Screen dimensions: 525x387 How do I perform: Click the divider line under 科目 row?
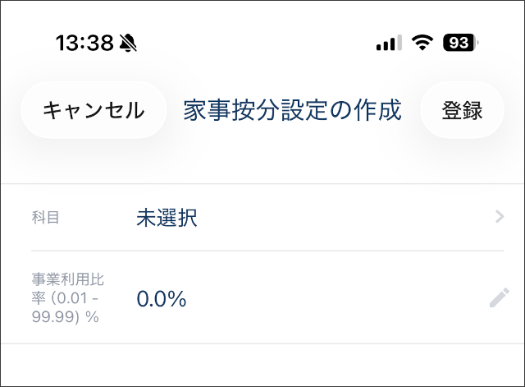pyautogui.click(x=267, y=251)
